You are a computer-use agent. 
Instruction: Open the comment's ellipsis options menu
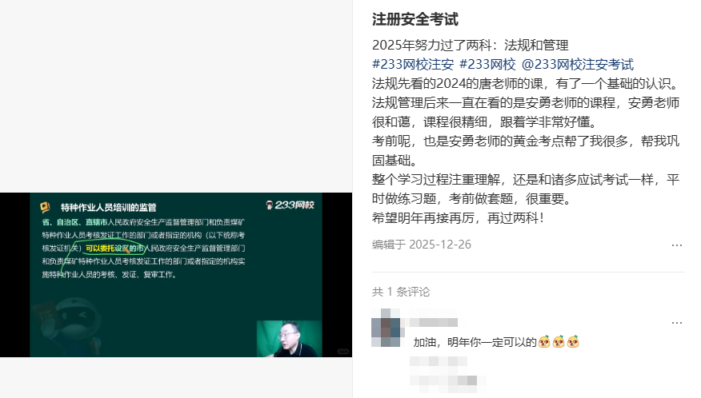(x=676, y=323)
